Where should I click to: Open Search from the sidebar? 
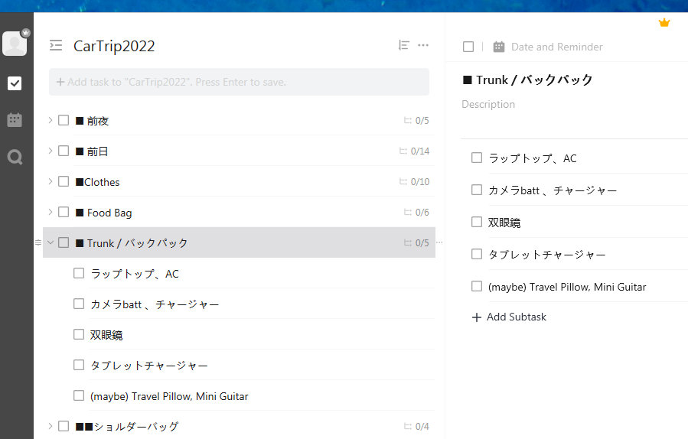click(x=15, y=157)
